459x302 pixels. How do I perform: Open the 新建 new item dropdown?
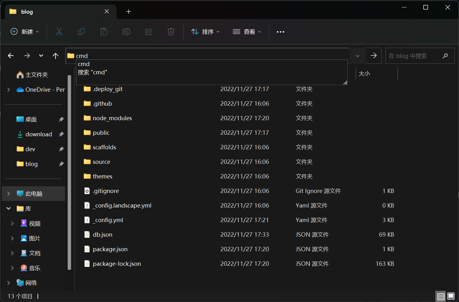click(25, 32)
